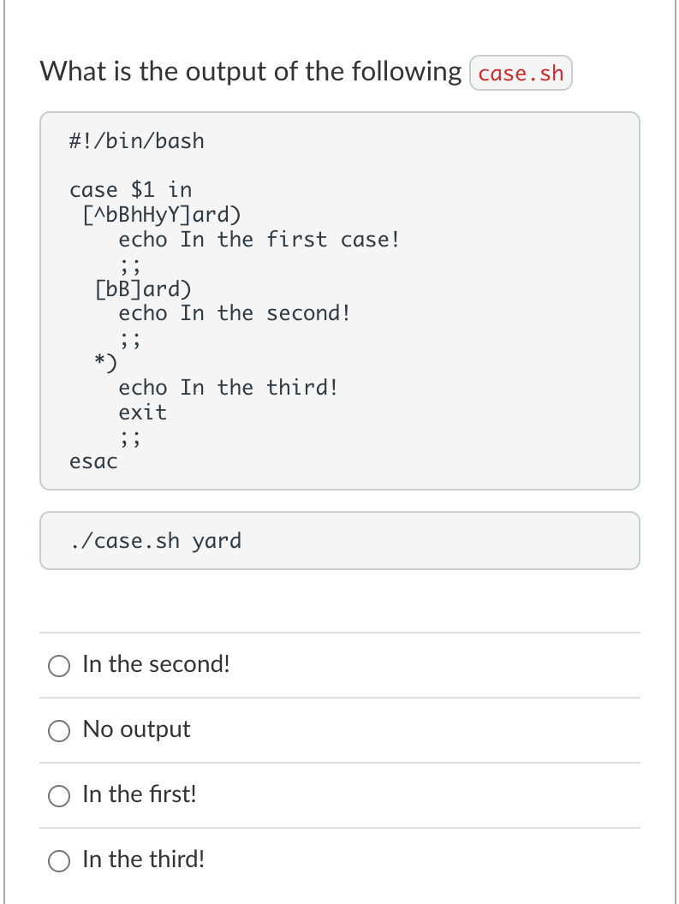Click the #!/bin/bash shebang line
This screenshot has width=679, height=904.
click(137, 140)
